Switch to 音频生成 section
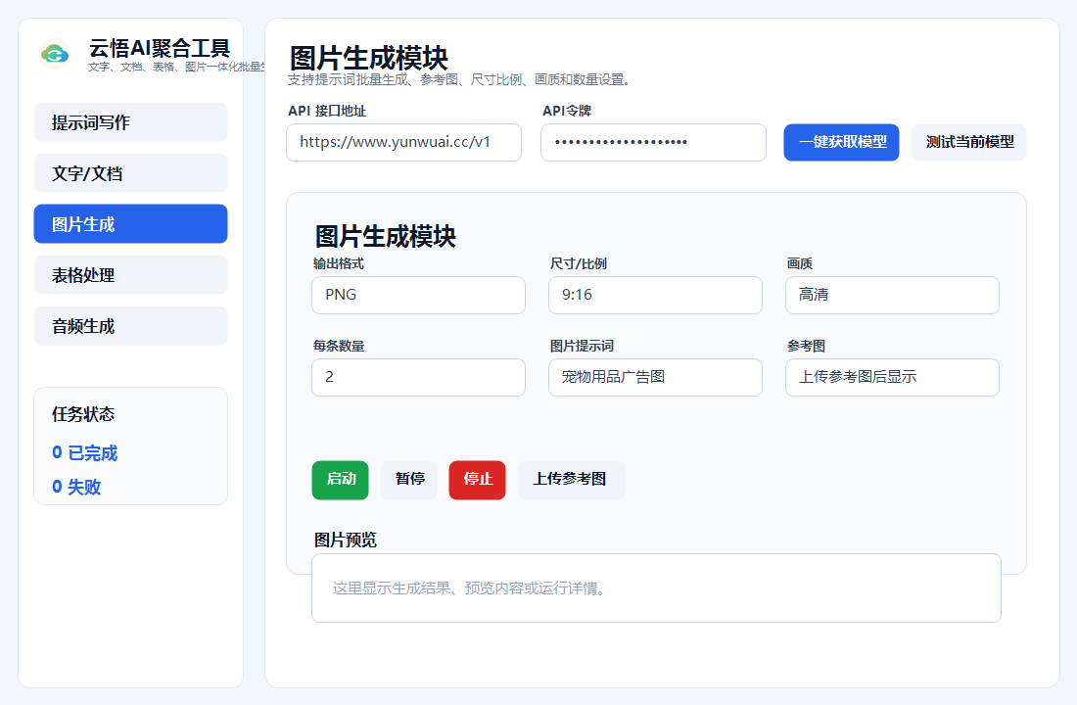This screenshot has height=705, width=1077. (x=130, y=326)
